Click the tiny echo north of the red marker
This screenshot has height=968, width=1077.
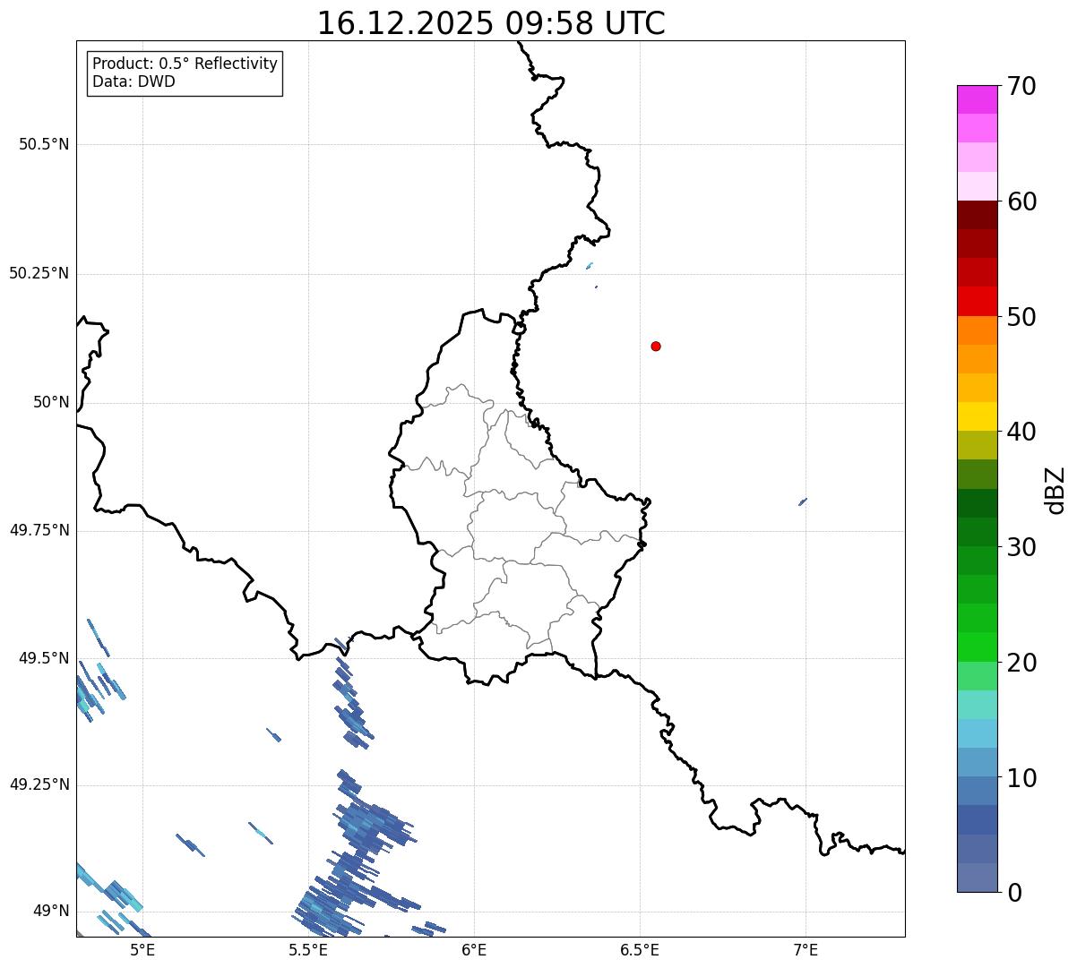(x=589, y=266)
